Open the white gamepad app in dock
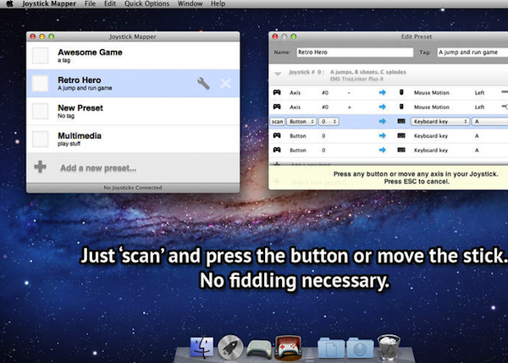Image resolution: width=508 pixels, height=363 pixels. point(259,349)
